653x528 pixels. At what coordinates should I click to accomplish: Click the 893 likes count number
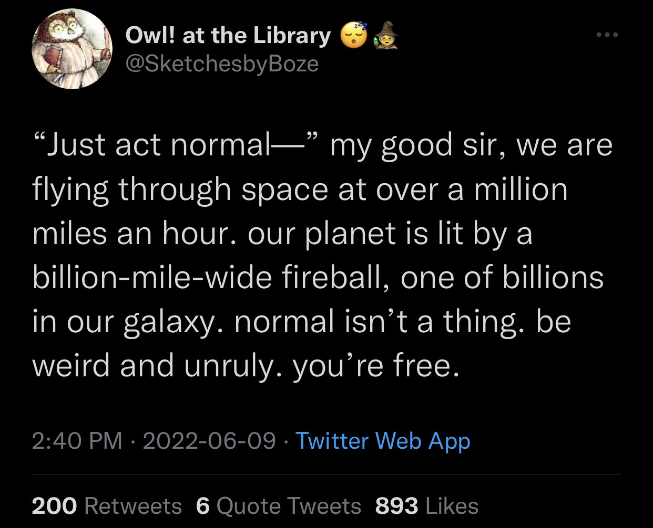click(x=397, y=506)
